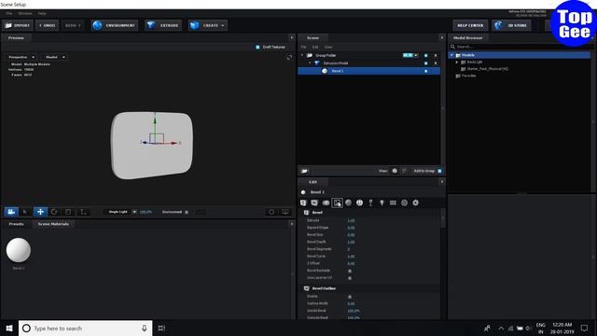
Task: Select the rotate tool
Action: click(54, 212)
